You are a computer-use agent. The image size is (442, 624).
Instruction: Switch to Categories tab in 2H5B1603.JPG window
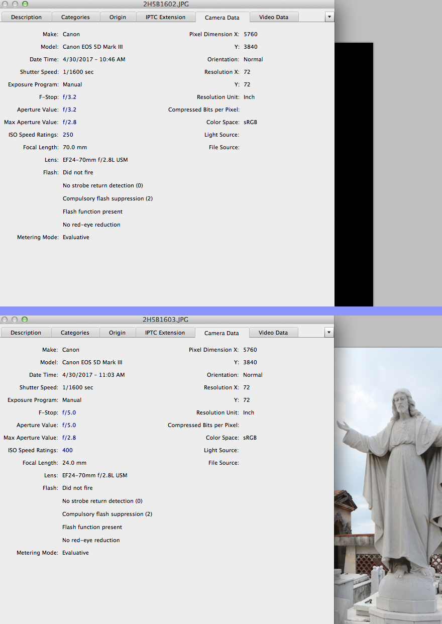tap(75, 333)
